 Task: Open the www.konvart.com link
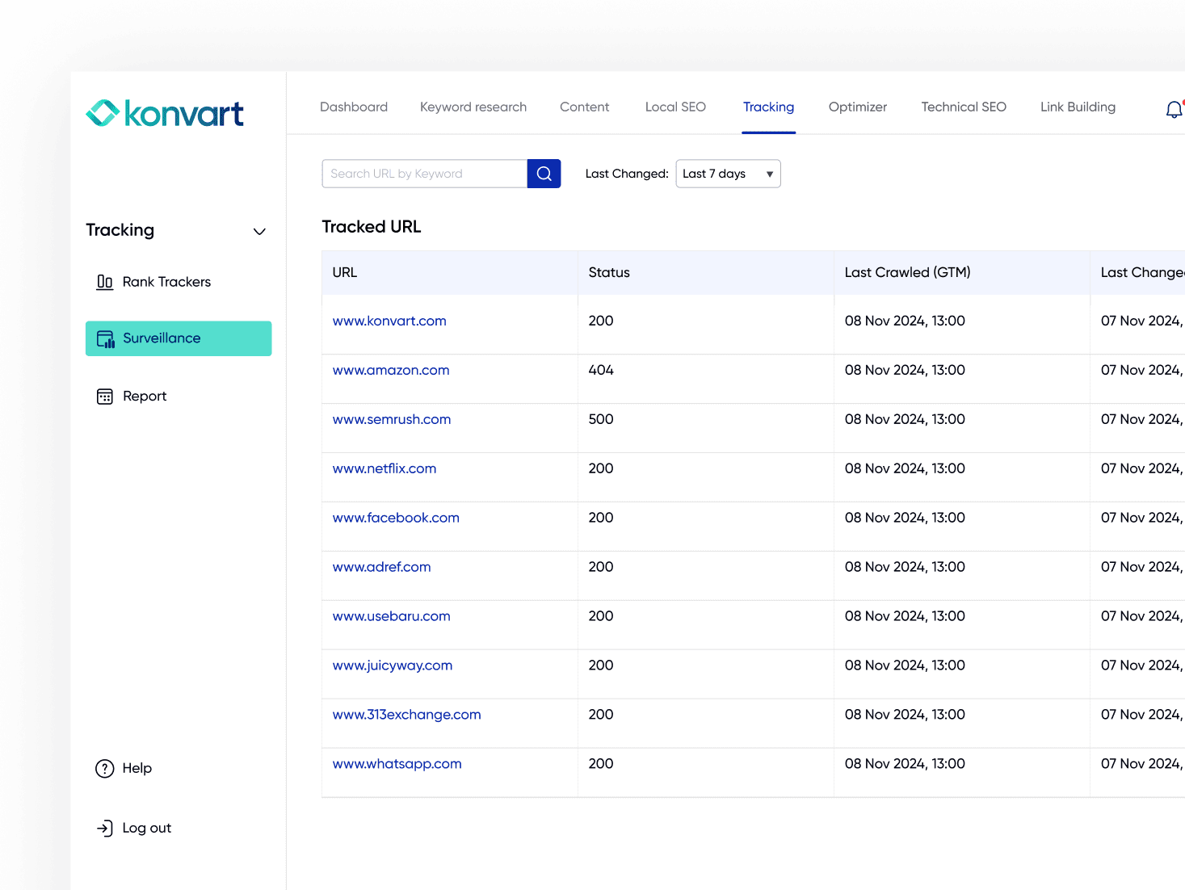point(389,321)
